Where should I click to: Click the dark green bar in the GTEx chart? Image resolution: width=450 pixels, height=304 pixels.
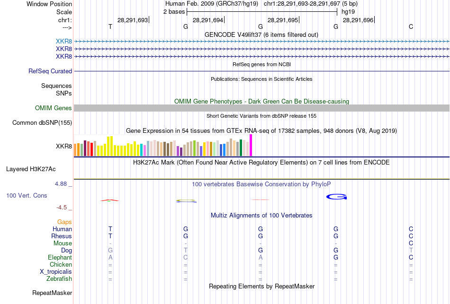[241, 148]
